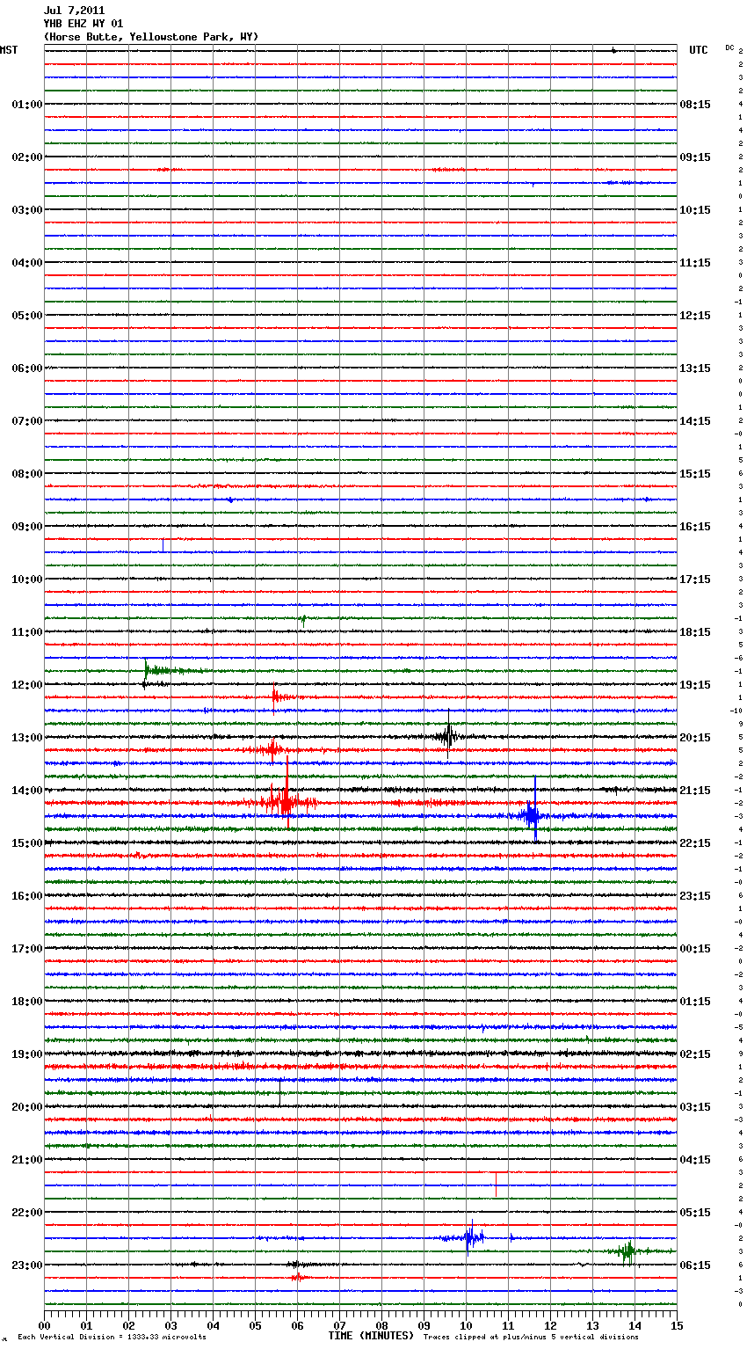Select the 12:00 MST hour label
Image resolution: width=747 pixels, height=1349 pixels.
click(26, 685)
